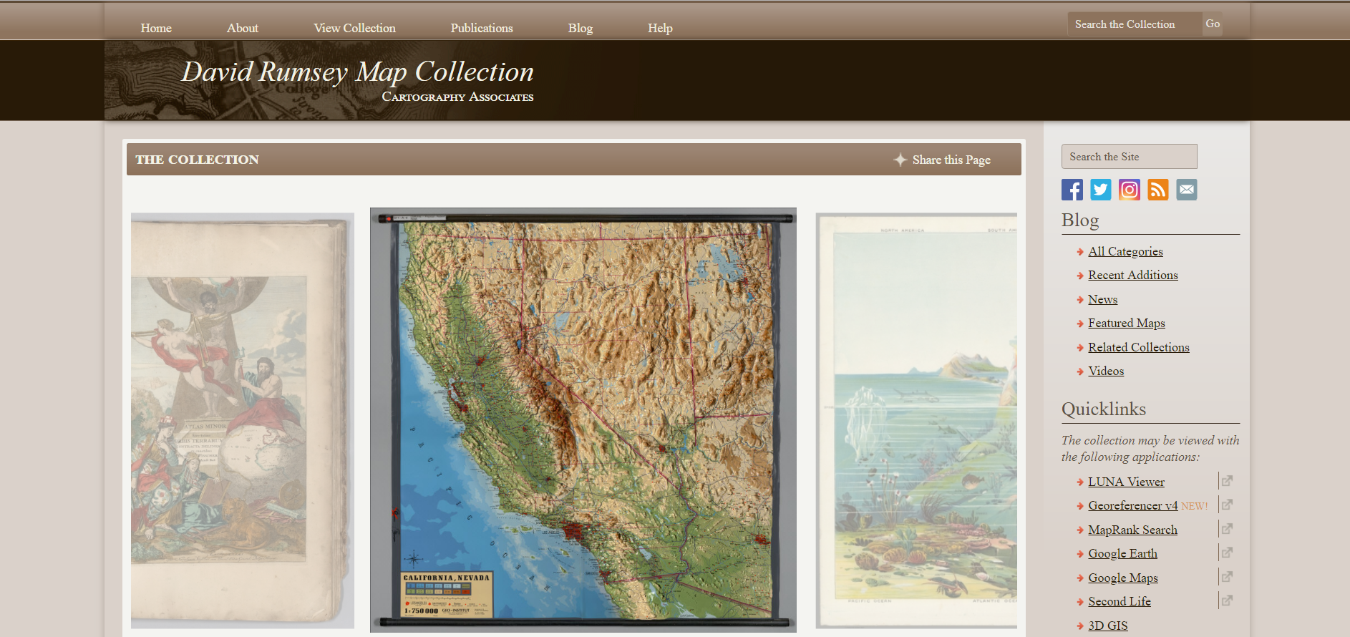Click the David Rumsey Map Collection title
Viewport: 1350px width, 637px height.
point(357,72)
